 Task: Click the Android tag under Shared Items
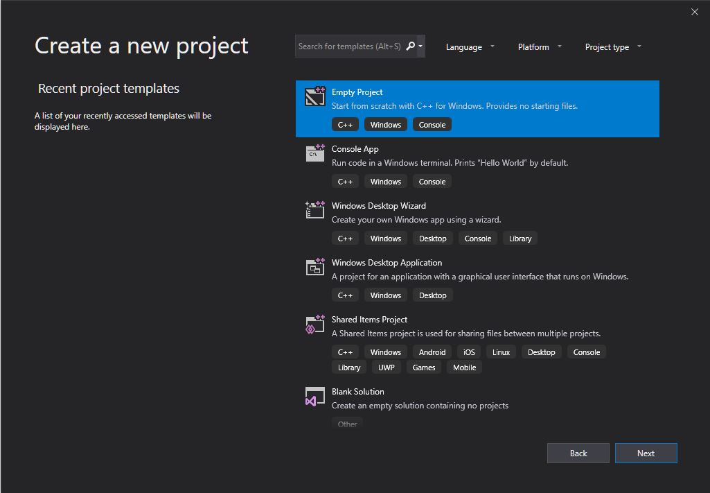pos(432,352)
